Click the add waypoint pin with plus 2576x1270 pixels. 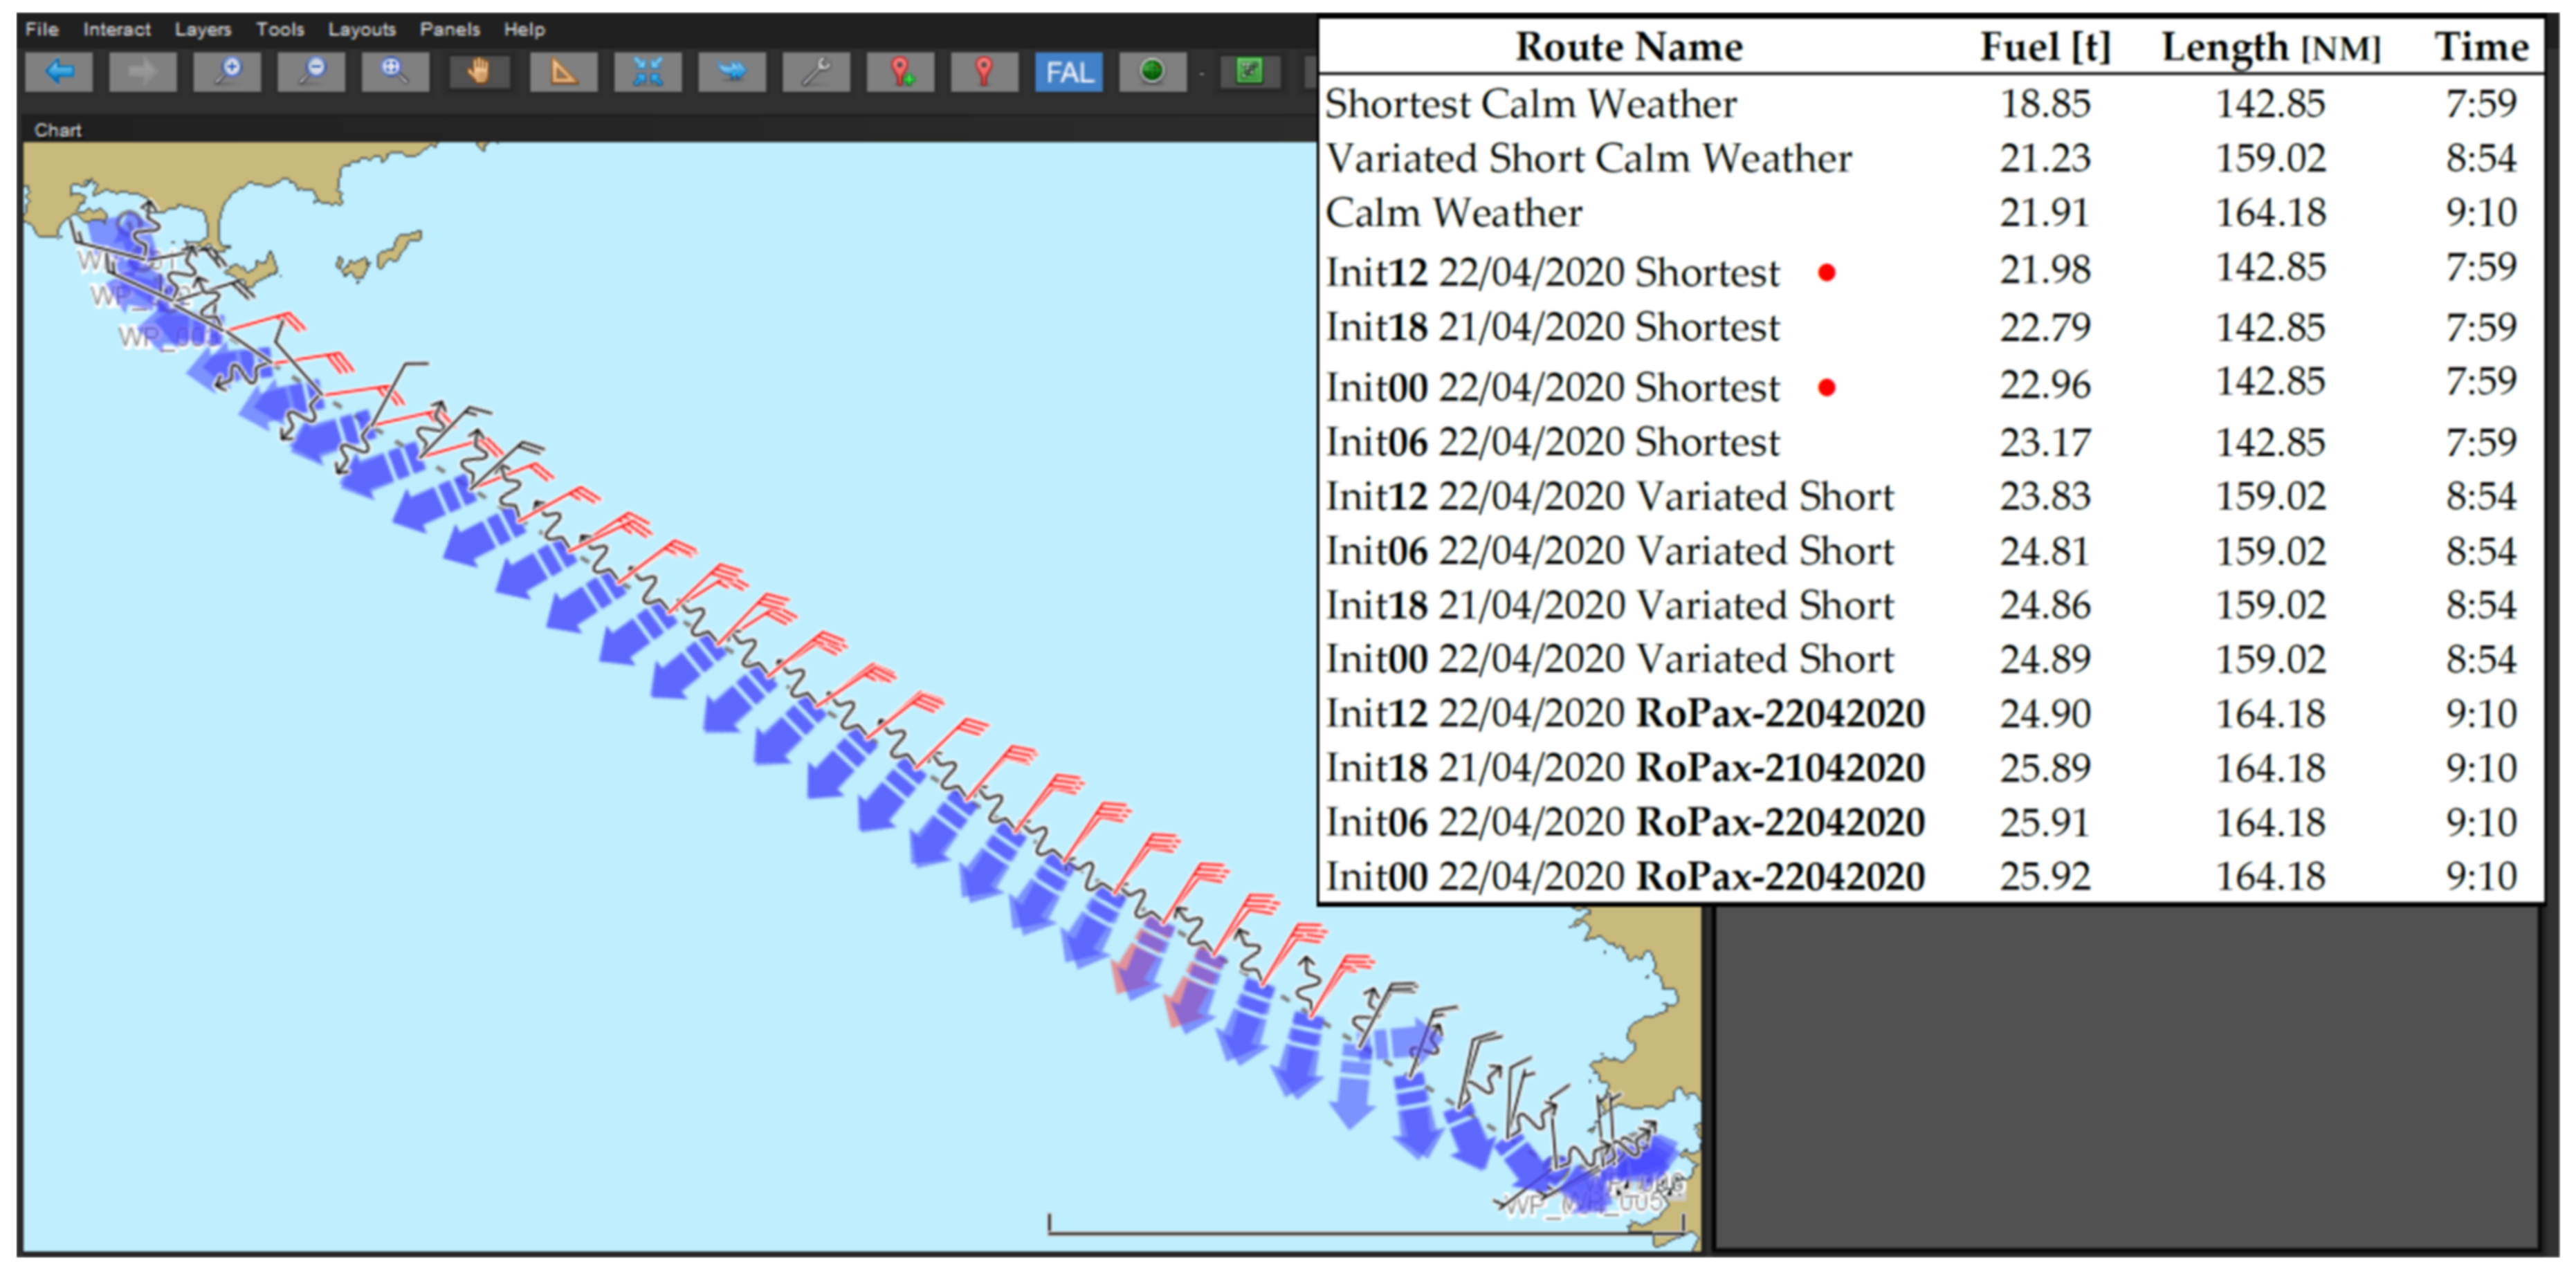901,72
